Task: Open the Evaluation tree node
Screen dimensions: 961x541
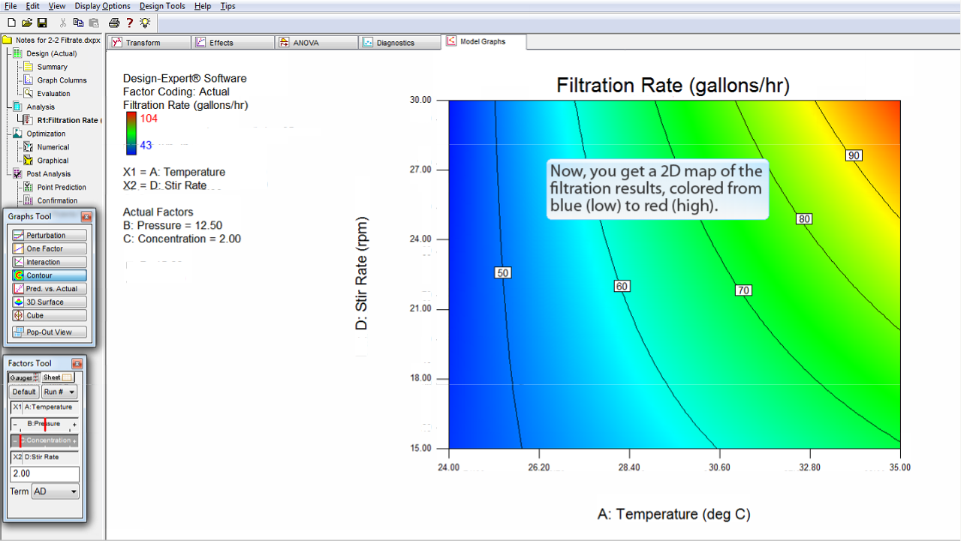Action: [53, 94]
